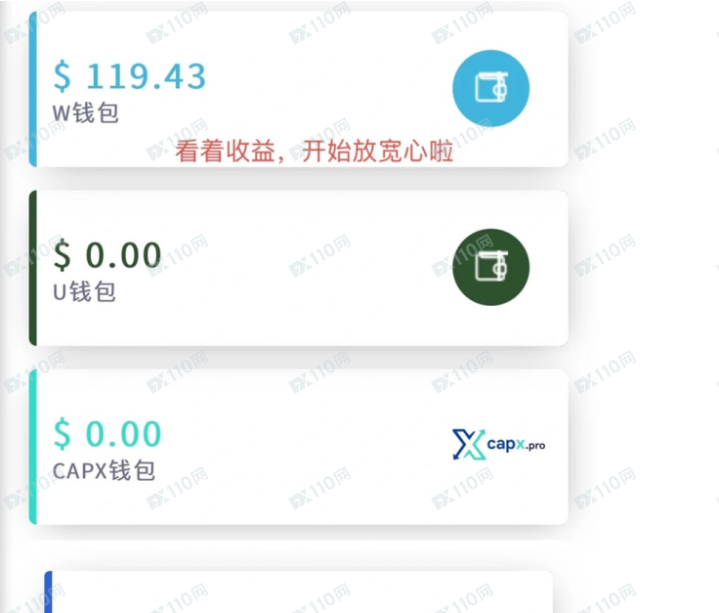Click the red 看着收益 annotation text
Screen dimensions: 719x613
tap(315, 151)
